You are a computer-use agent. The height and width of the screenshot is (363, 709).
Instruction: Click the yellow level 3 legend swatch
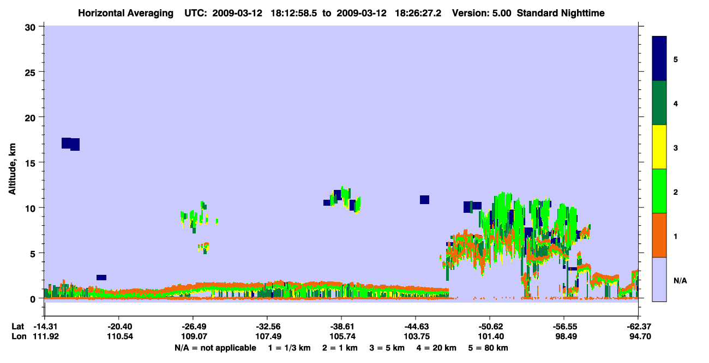[x=659, y=146]
